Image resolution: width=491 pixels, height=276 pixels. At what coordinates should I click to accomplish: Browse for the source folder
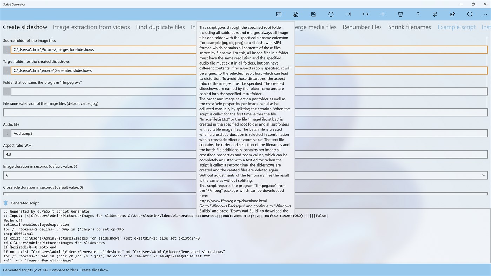click(x=7, y=49)
